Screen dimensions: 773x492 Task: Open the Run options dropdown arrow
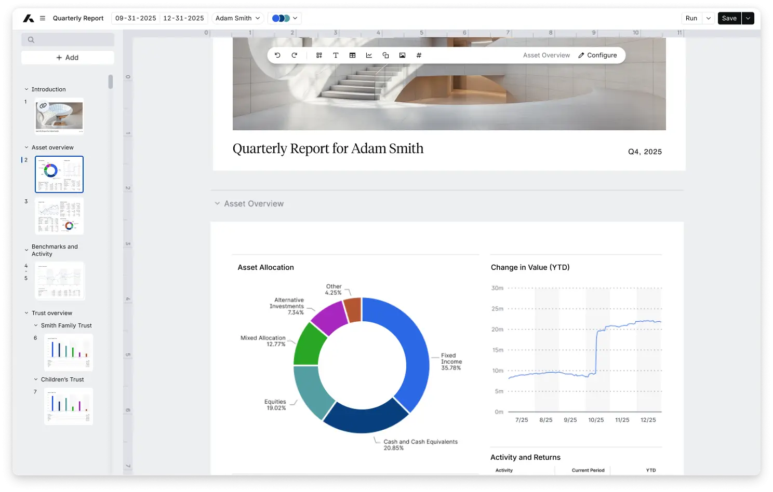click(709, 18)
